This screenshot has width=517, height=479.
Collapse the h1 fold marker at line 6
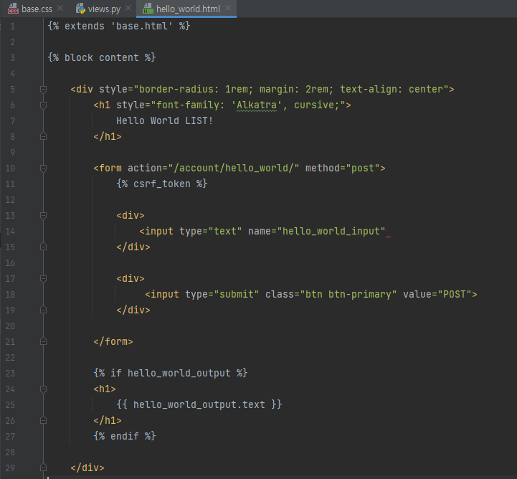pos(43,105)
